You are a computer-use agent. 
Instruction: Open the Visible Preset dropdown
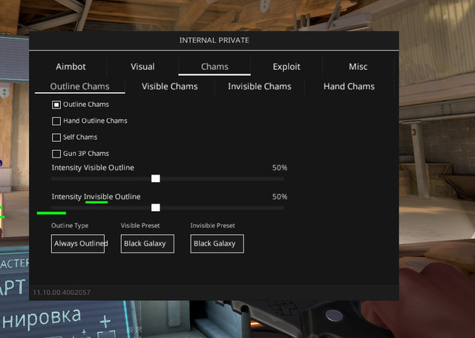pyautogui.click(x=148, y=244)
